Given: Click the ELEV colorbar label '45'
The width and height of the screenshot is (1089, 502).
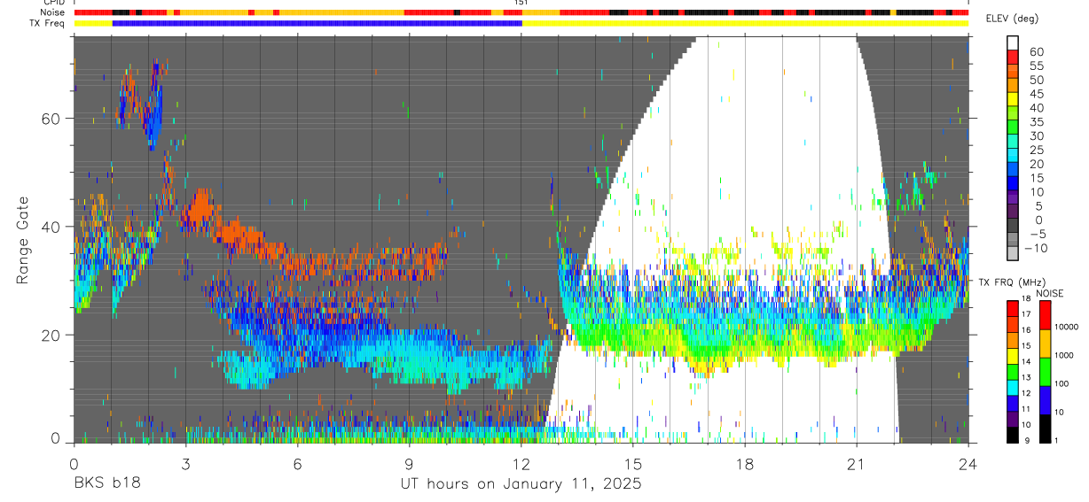Looking at the screenshot, I should click(x=1037, y=93).
